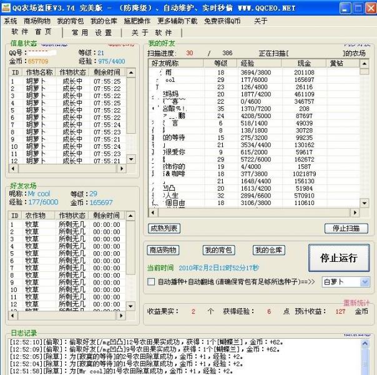
Task: Click down arrow in friend farm crops scrollbar
Action: click(130, 306)
